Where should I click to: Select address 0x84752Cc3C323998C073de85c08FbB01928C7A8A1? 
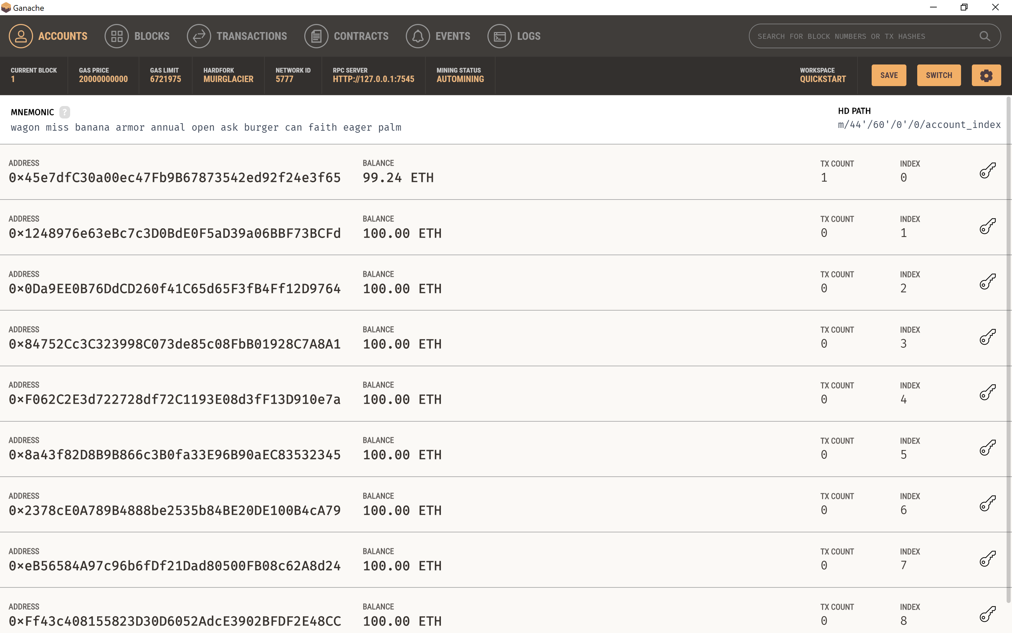coord(175,344)
